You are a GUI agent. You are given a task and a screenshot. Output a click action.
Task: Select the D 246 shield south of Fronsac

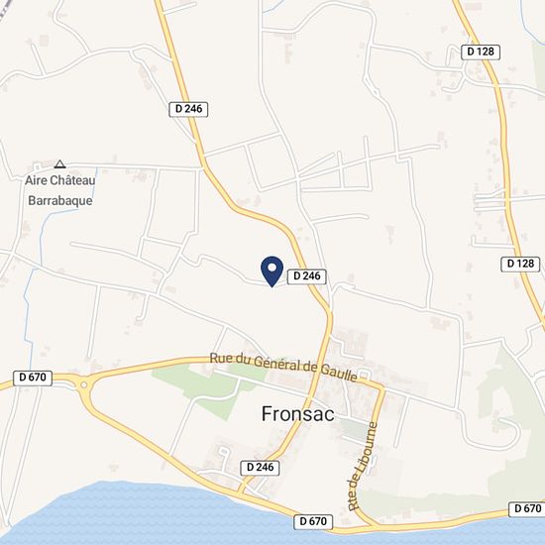(x=260, y=468)
